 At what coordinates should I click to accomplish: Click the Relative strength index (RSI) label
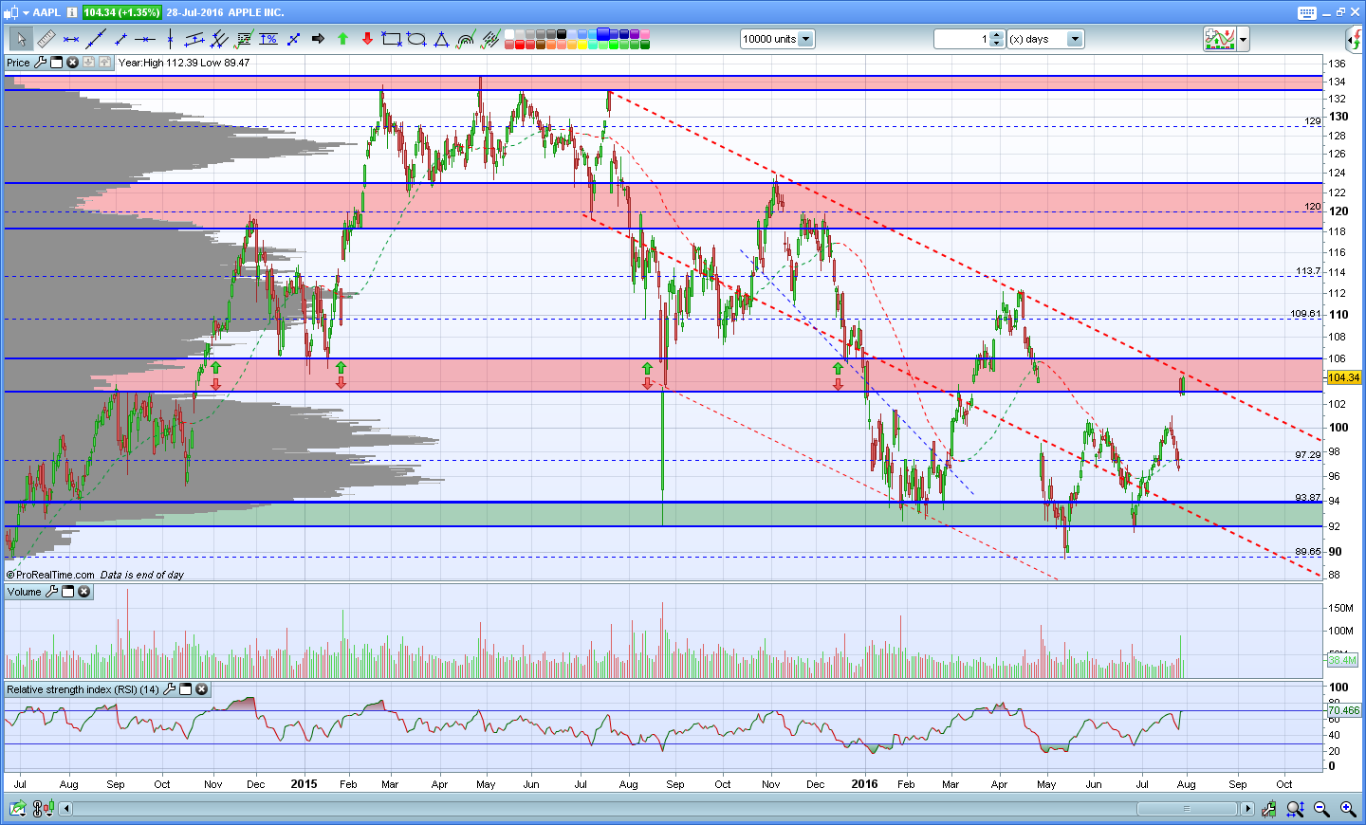[x=83, y=689]
